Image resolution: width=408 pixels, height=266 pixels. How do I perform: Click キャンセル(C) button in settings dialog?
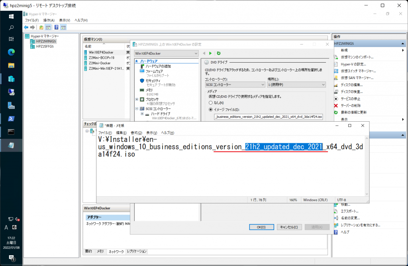point(289,227)
